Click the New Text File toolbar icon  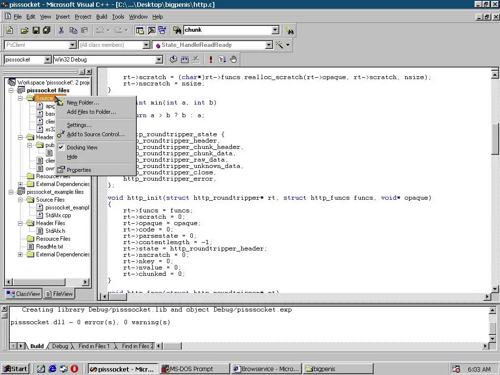coord(10,30)
